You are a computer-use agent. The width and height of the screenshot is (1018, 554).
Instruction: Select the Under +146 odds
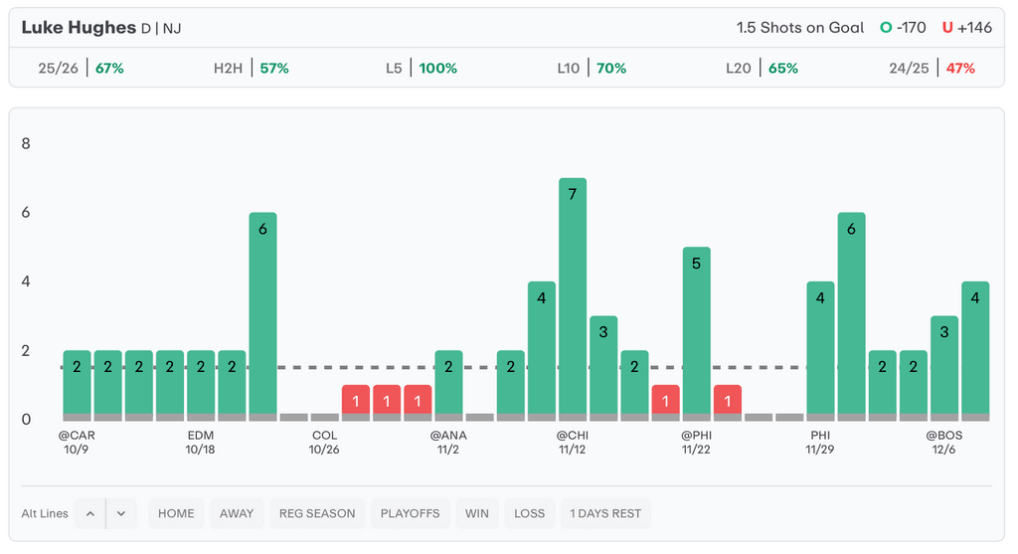coord(967,28)
